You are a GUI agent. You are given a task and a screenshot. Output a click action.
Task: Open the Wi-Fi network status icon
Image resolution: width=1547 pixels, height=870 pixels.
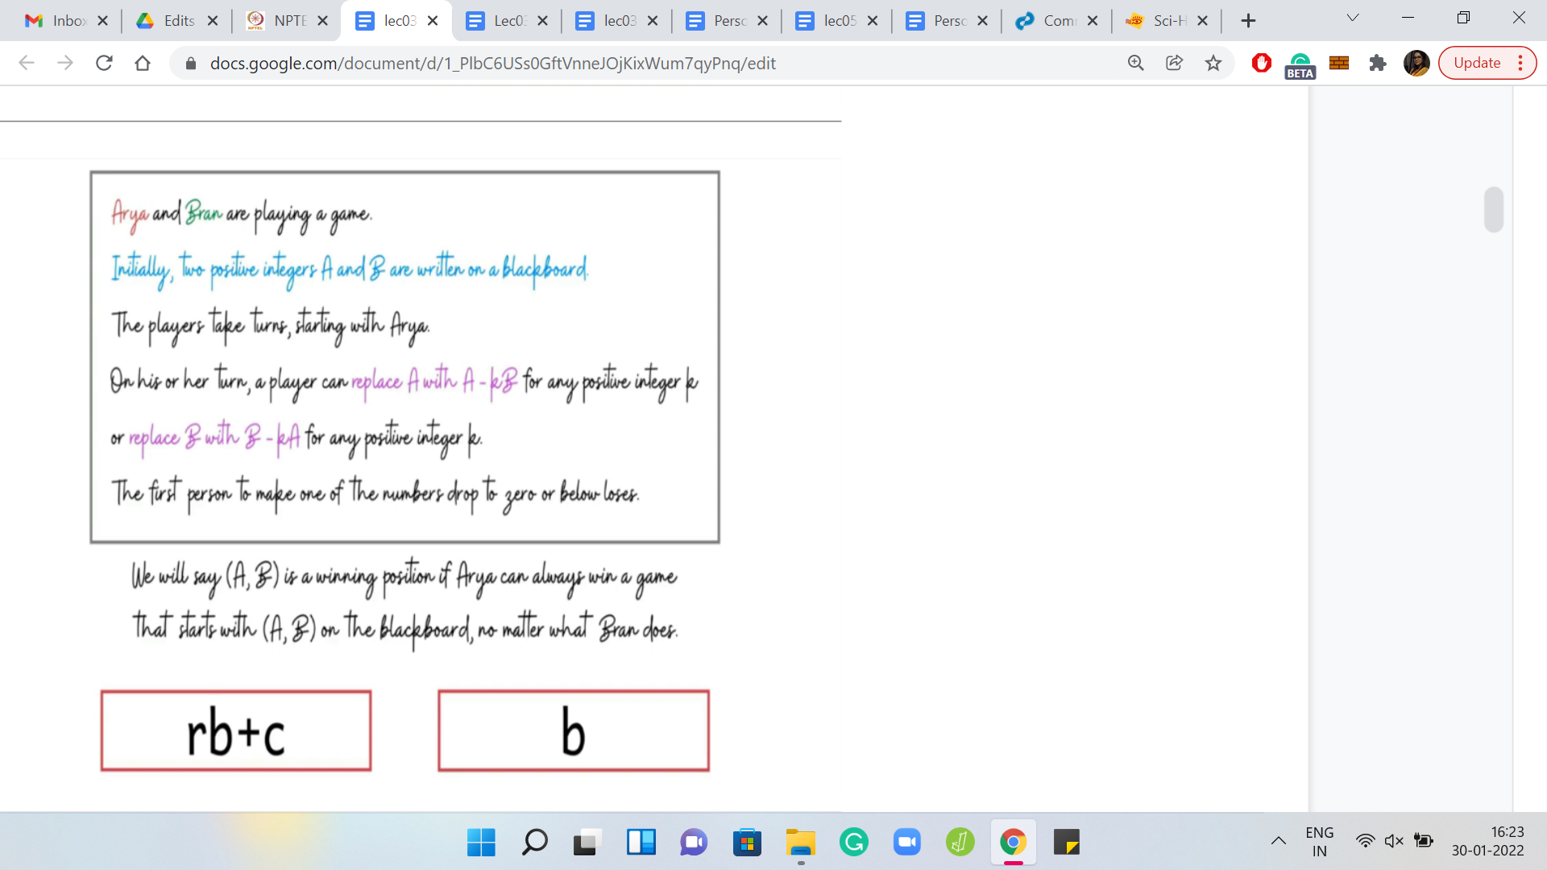tap(1365, 841)
